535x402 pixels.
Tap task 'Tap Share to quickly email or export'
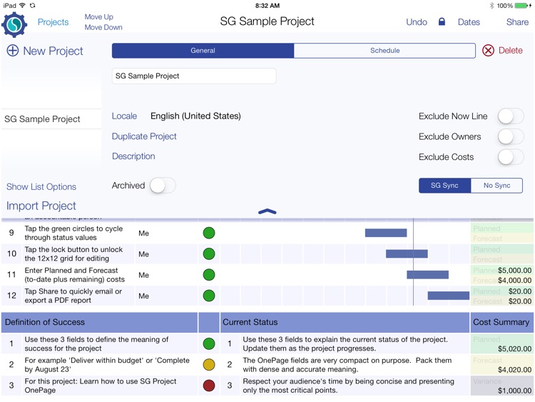pyautogui.click(x=73, y=296)
